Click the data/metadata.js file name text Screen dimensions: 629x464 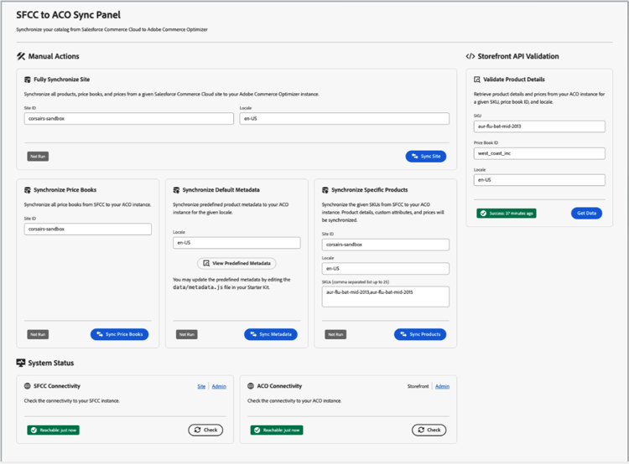[198, 287]
